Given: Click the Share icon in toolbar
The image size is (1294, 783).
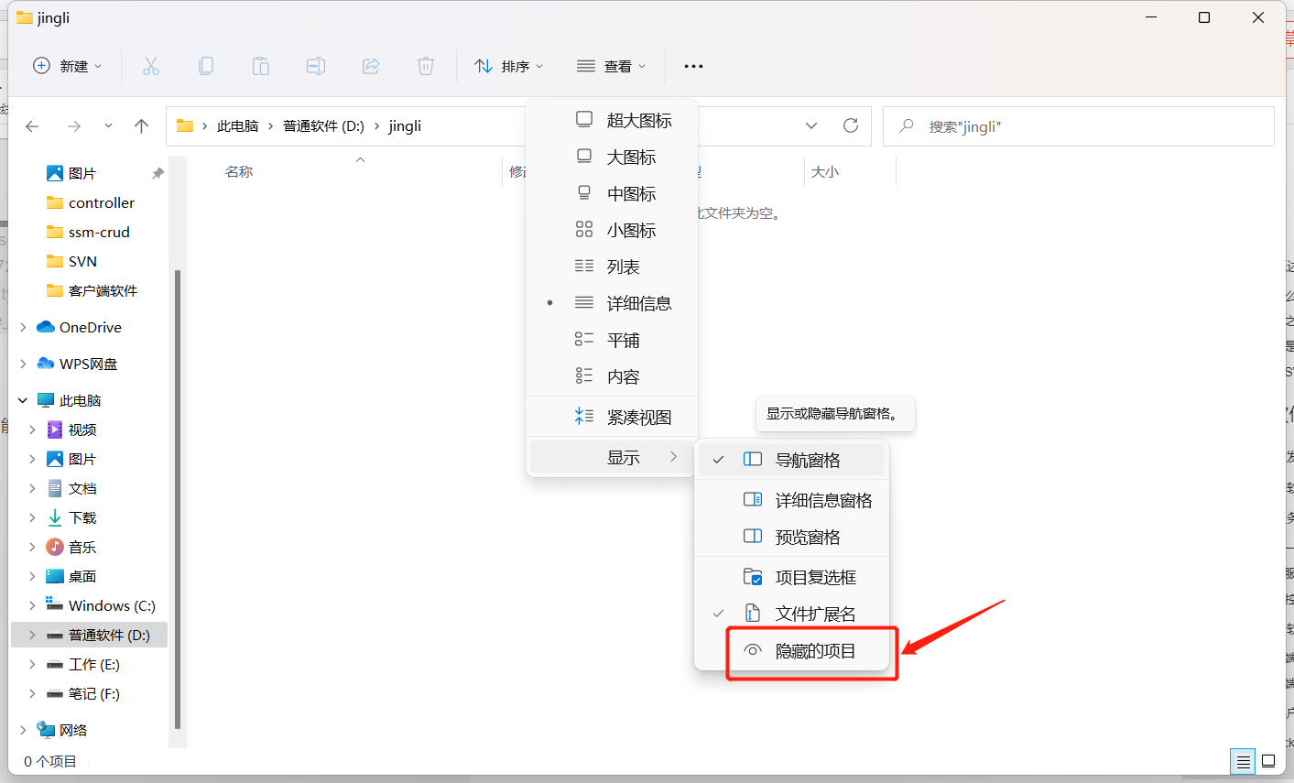Looking at the screenshot, I should (371, 66).
